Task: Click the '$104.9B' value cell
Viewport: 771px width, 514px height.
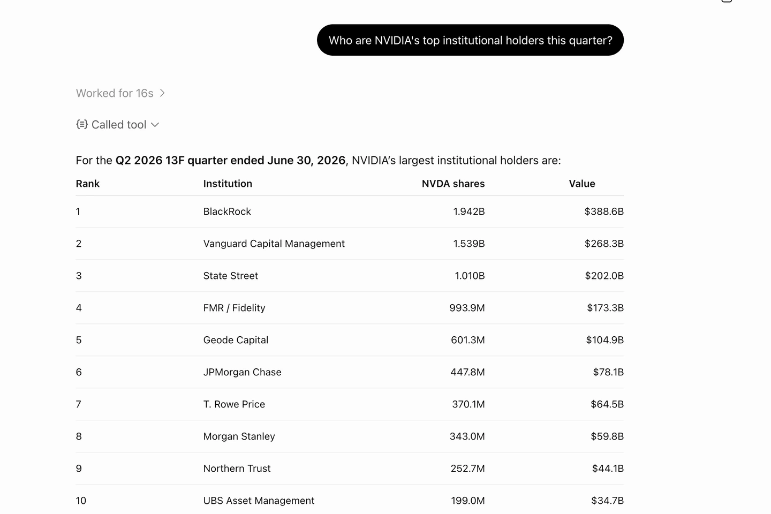Action: coord(604,340)
